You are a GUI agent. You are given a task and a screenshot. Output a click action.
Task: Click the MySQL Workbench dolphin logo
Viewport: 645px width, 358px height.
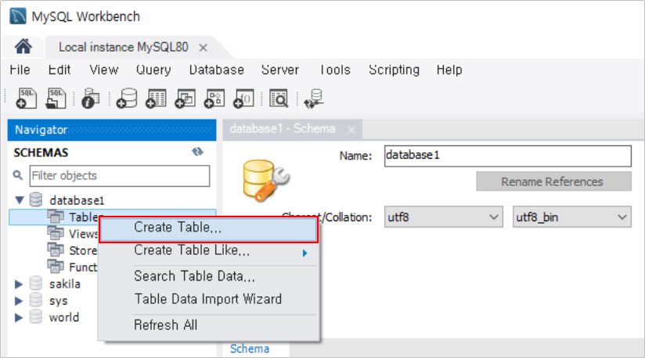(x=18, y=16)
